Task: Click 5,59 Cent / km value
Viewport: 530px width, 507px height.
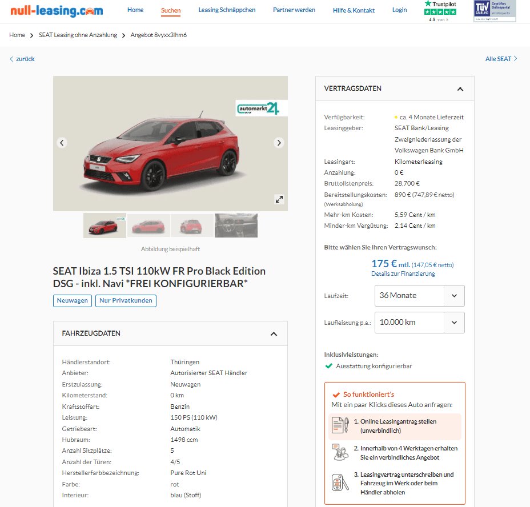Action: coord(415,215)
